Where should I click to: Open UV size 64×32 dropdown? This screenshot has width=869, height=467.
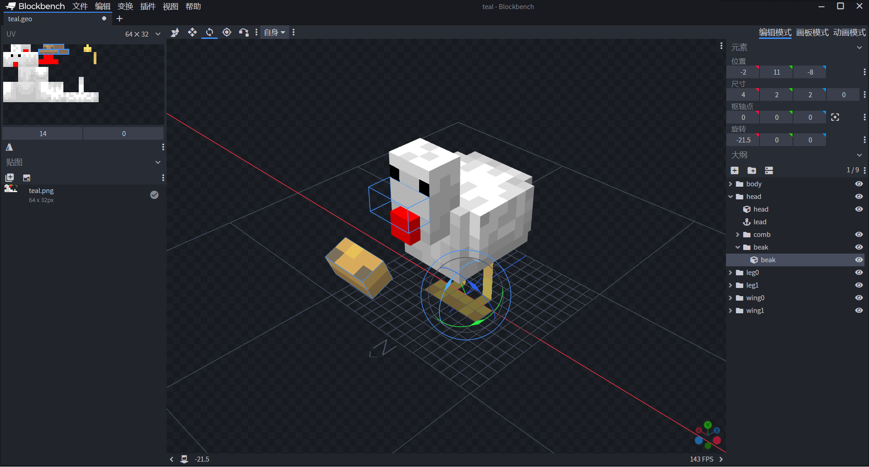(x=143, y=34)
